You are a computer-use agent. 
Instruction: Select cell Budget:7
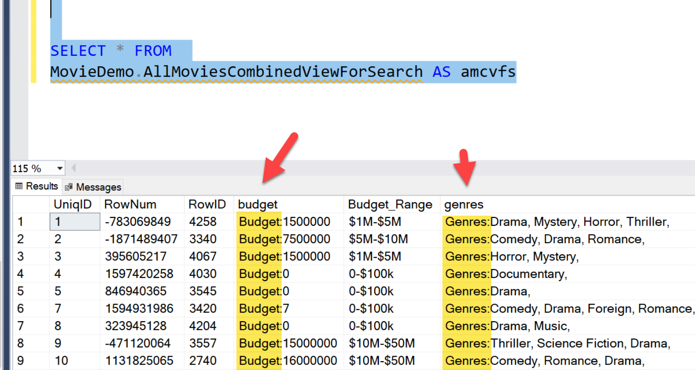click(x=289, y=308)
